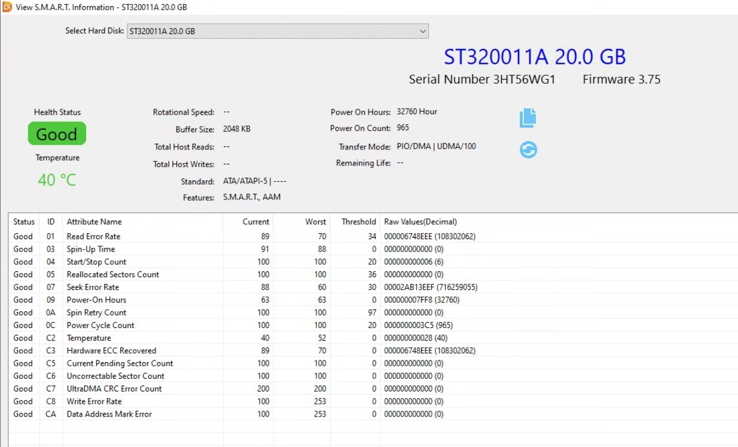This screenshot has height=447, width=738.
Task: Select the Read Error Rate row
Action: coord(373,237)
